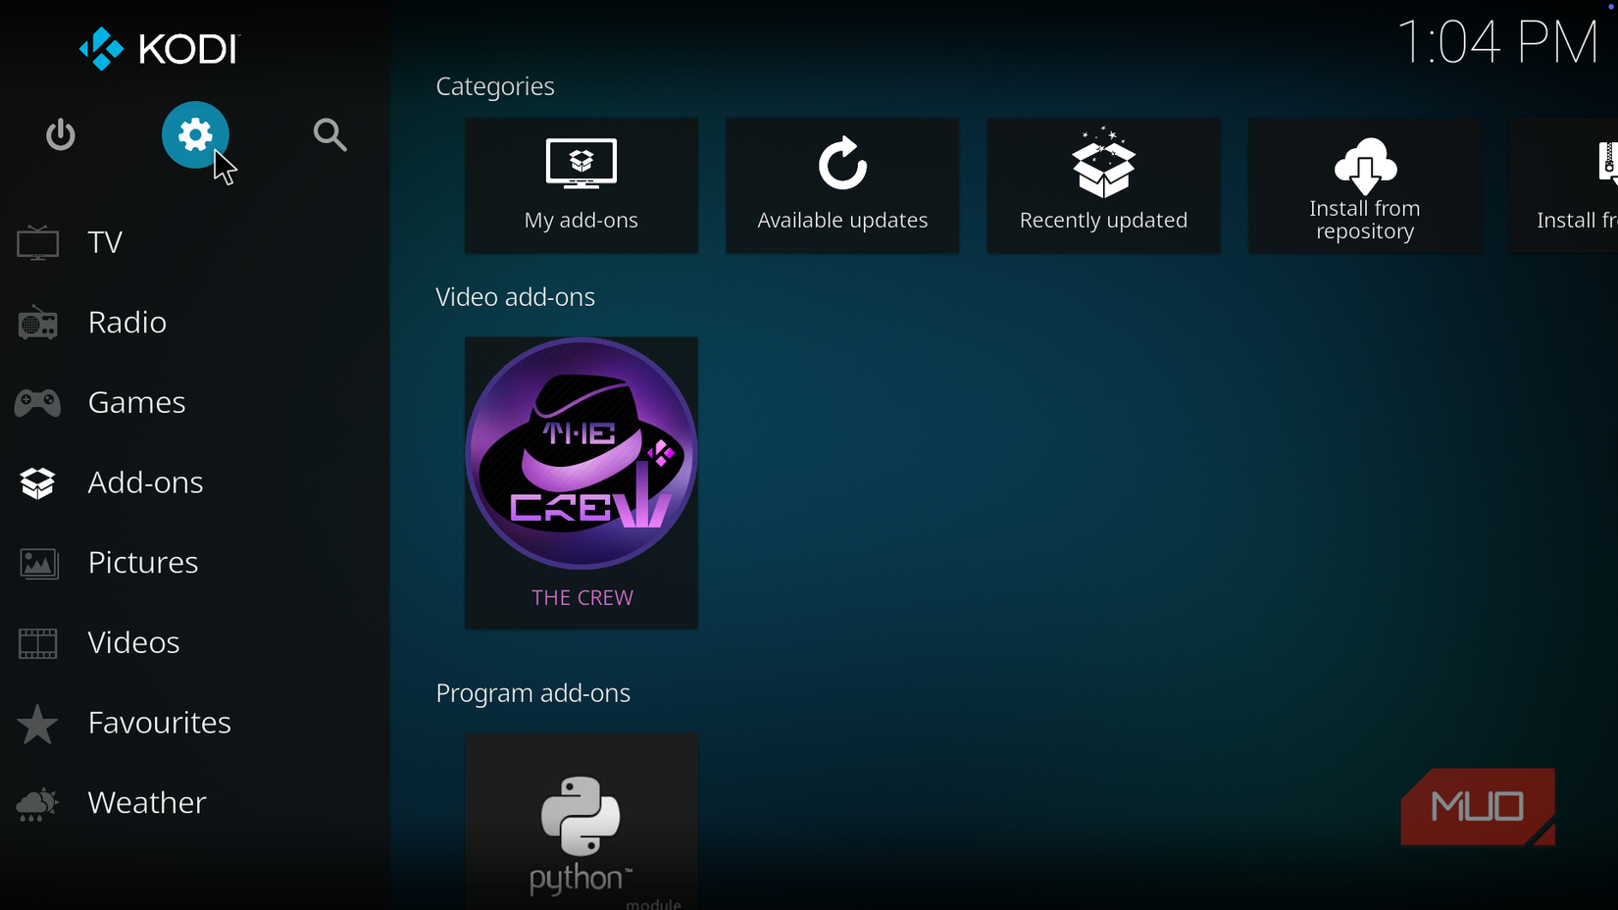Select the Videos menu entry
Screen dimensions: 1618x910
tap(133, 642)
